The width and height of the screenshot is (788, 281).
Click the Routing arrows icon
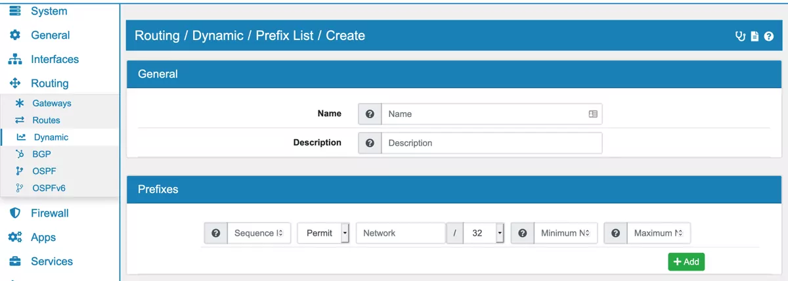tap(14, 83)
